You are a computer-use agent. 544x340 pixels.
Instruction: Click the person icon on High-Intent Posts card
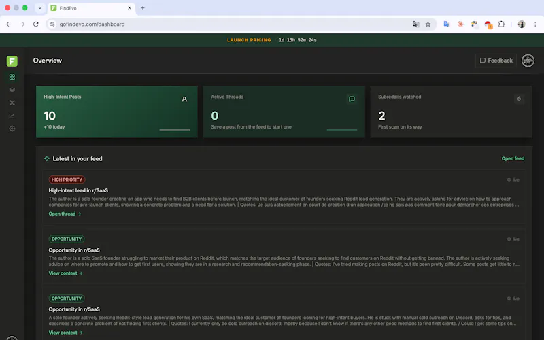tap(184, 99)
